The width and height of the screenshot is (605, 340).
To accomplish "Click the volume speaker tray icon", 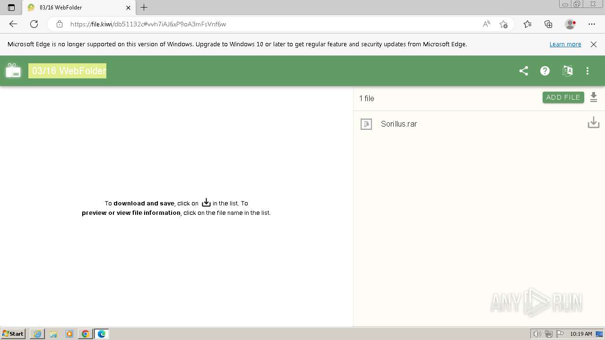I will tap(537, 334).
